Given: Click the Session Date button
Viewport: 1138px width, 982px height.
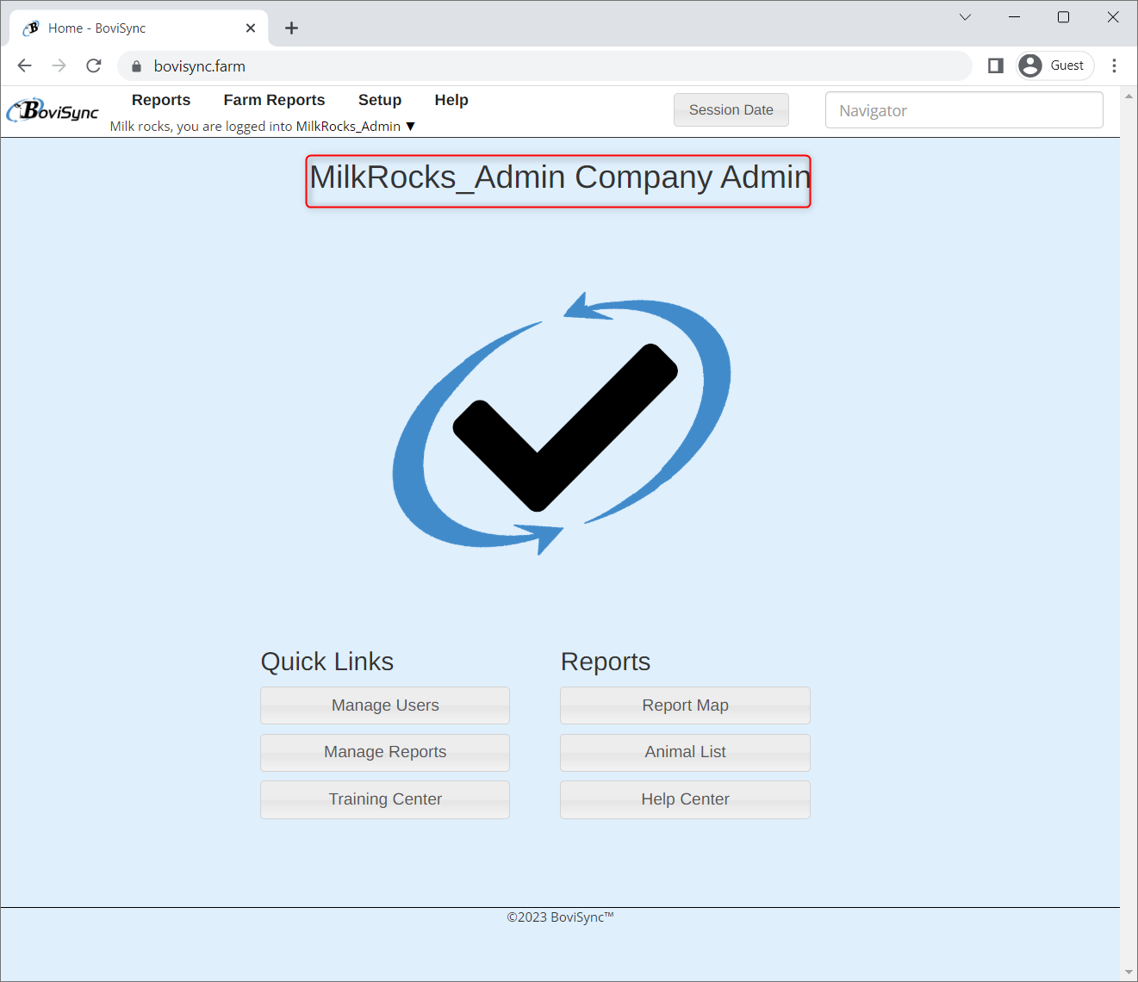Looking at the screenshot, I should tap(731, 110).
